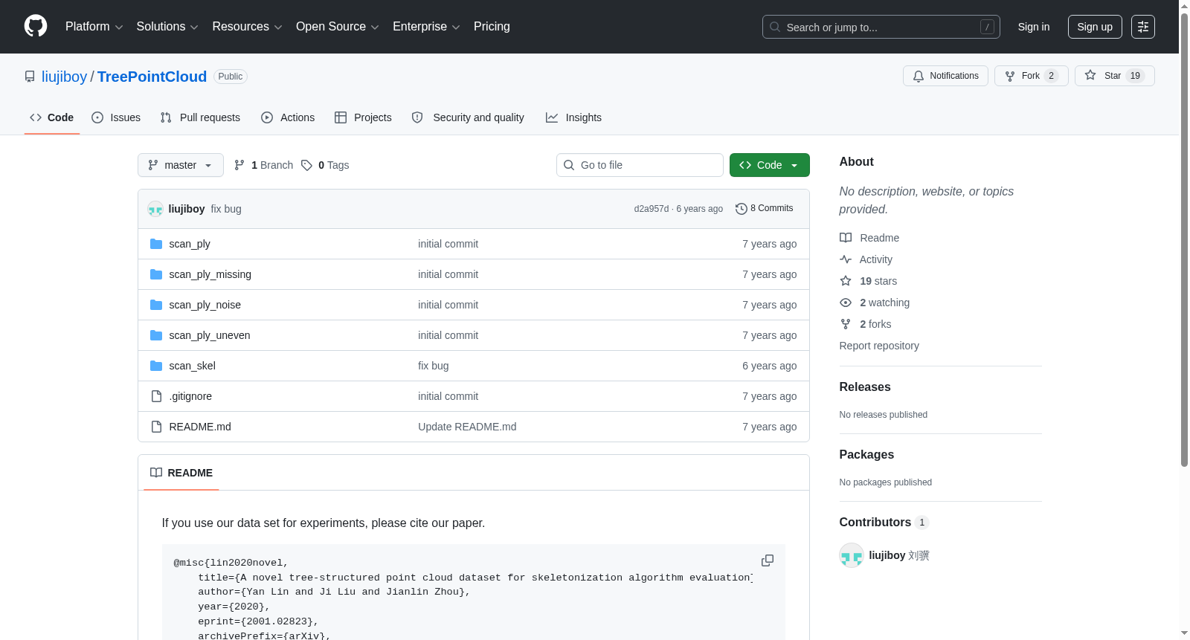Click the Notifications button
The image size is (1190, 640).
pos(946,76)
